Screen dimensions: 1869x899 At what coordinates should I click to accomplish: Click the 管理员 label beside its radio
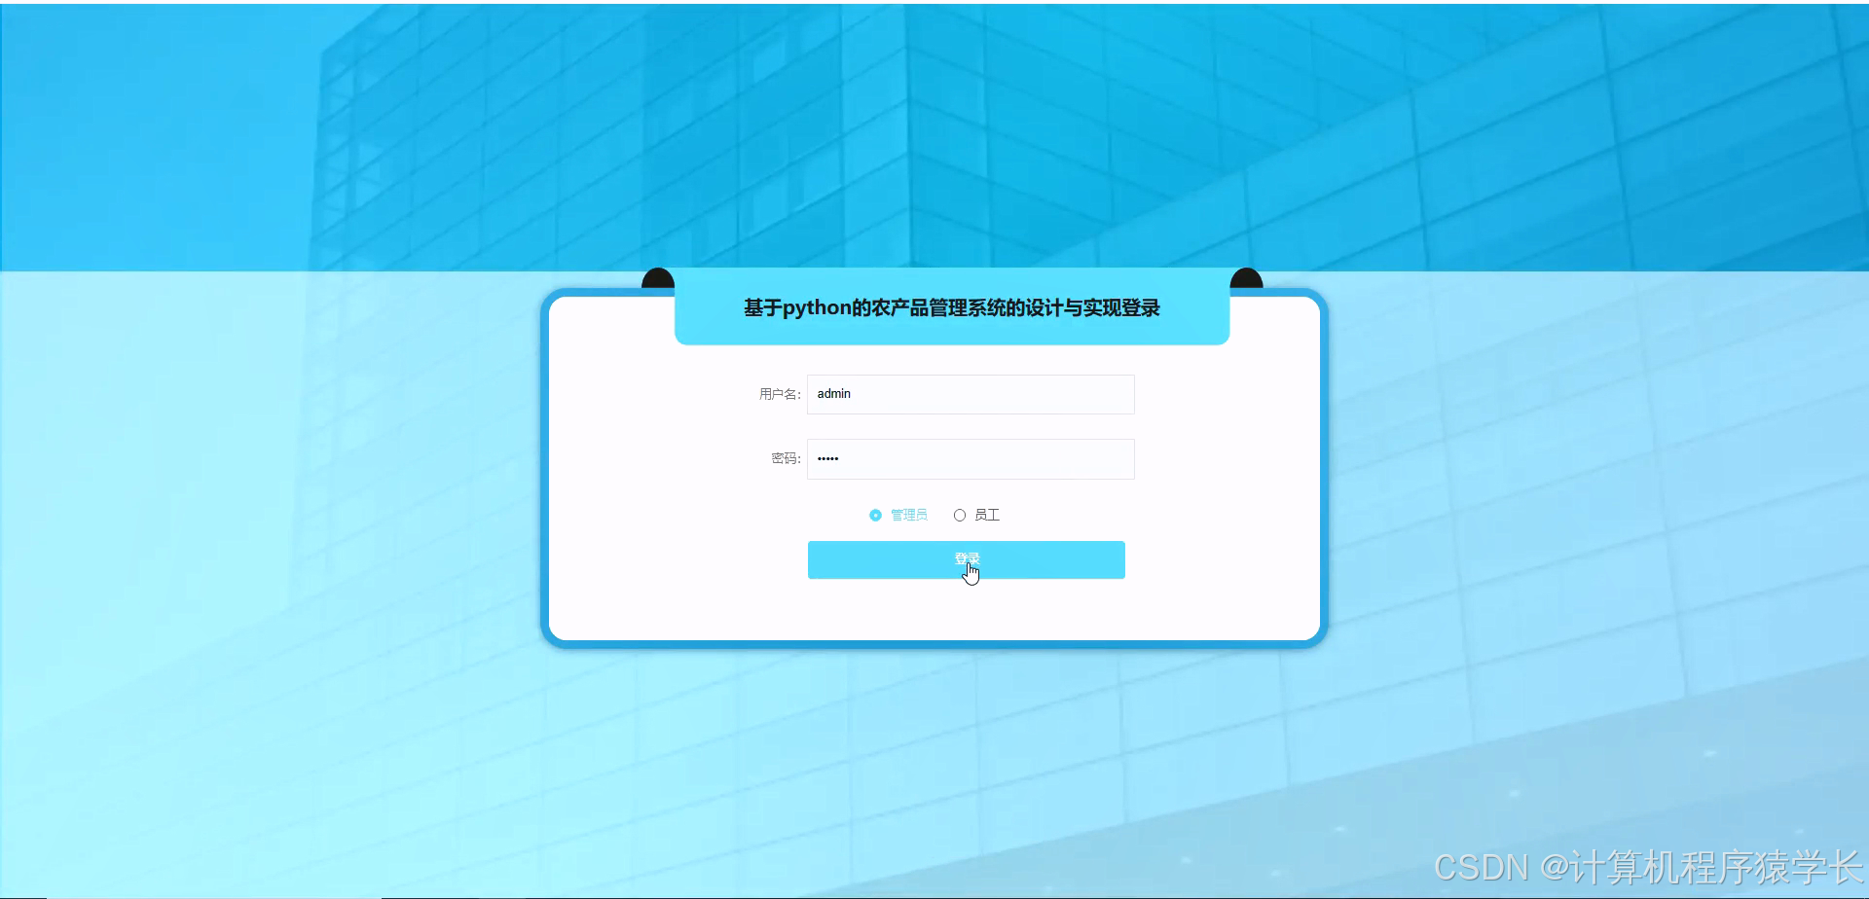(x=907, y=515)
